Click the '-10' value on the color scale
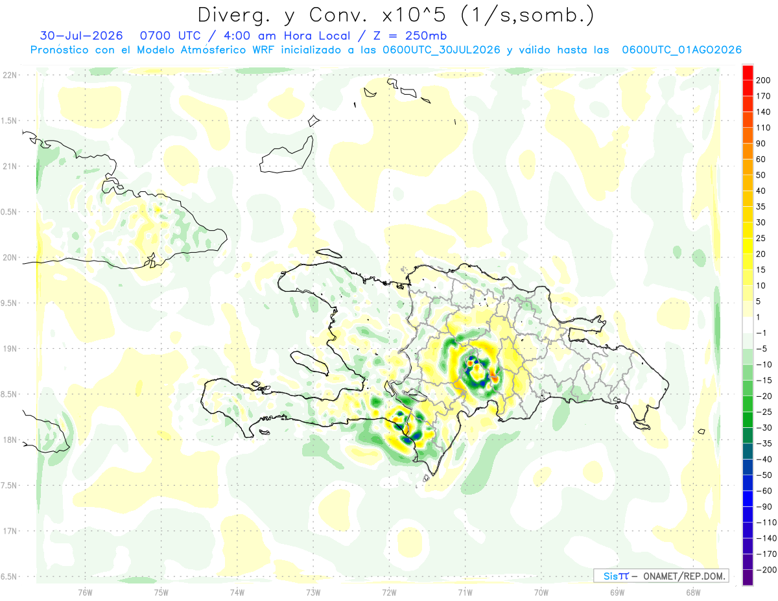 [764, 364]
